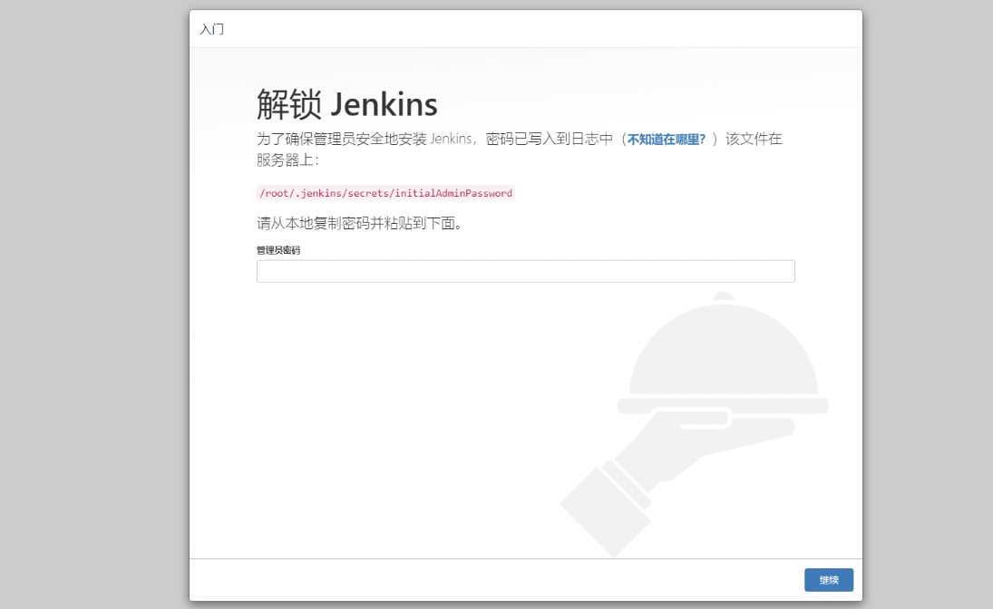Select the /root/.jenkins/secrets/initialAdminPassword path text
The image size is (993, 609).
pyautogui.click(x=385, y=193)
